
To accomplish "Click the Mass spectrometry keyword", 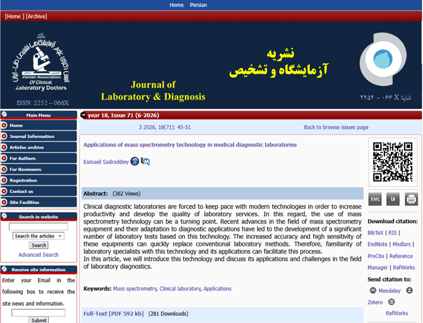I will tap(135, 288).
